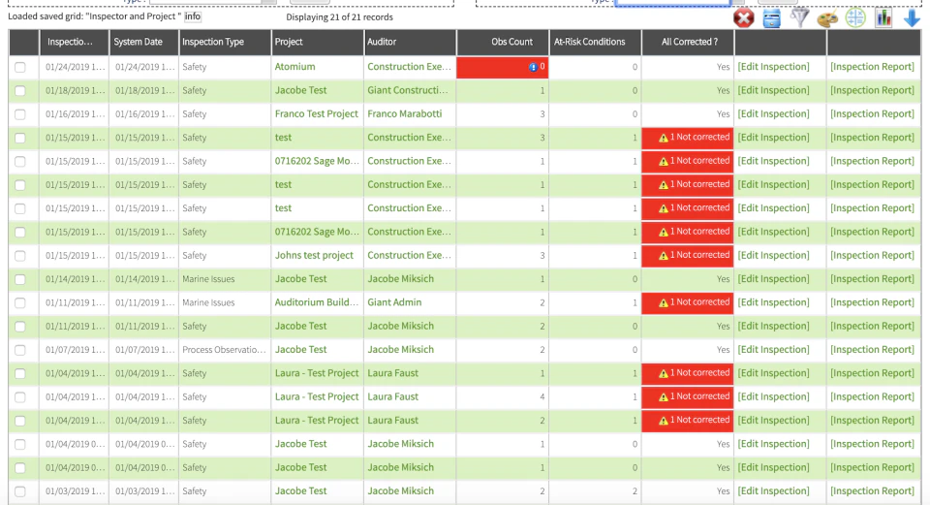930x505 pixels.
Task: Click the Franco Marabotti auditor link
Action: coord(405,113)
